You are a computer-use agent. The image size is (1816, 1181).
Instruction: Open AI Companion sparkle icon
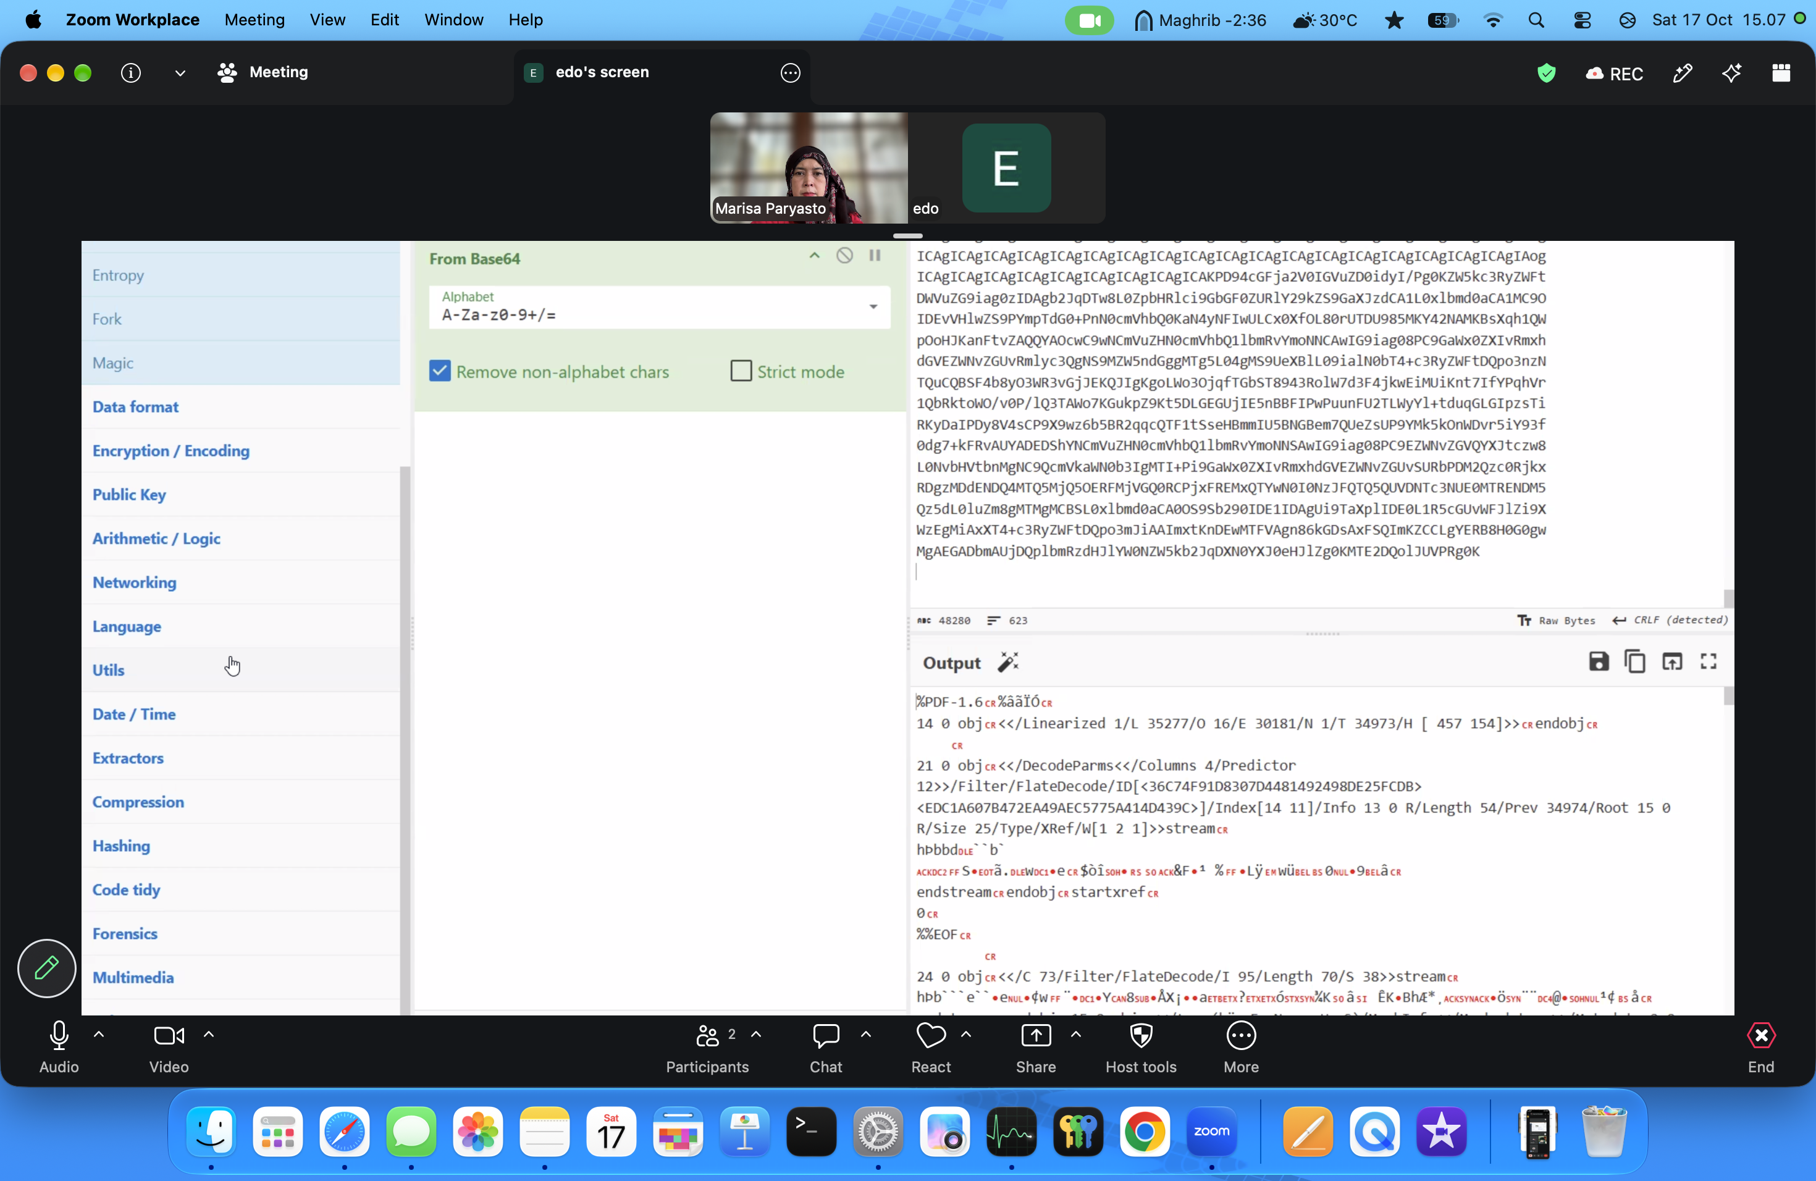(1731, 74)
